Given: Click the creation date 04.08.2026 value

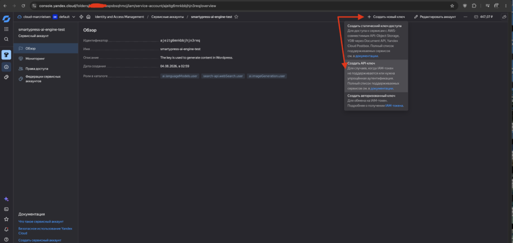Looking at the screenshot, I should coord(175,66).
